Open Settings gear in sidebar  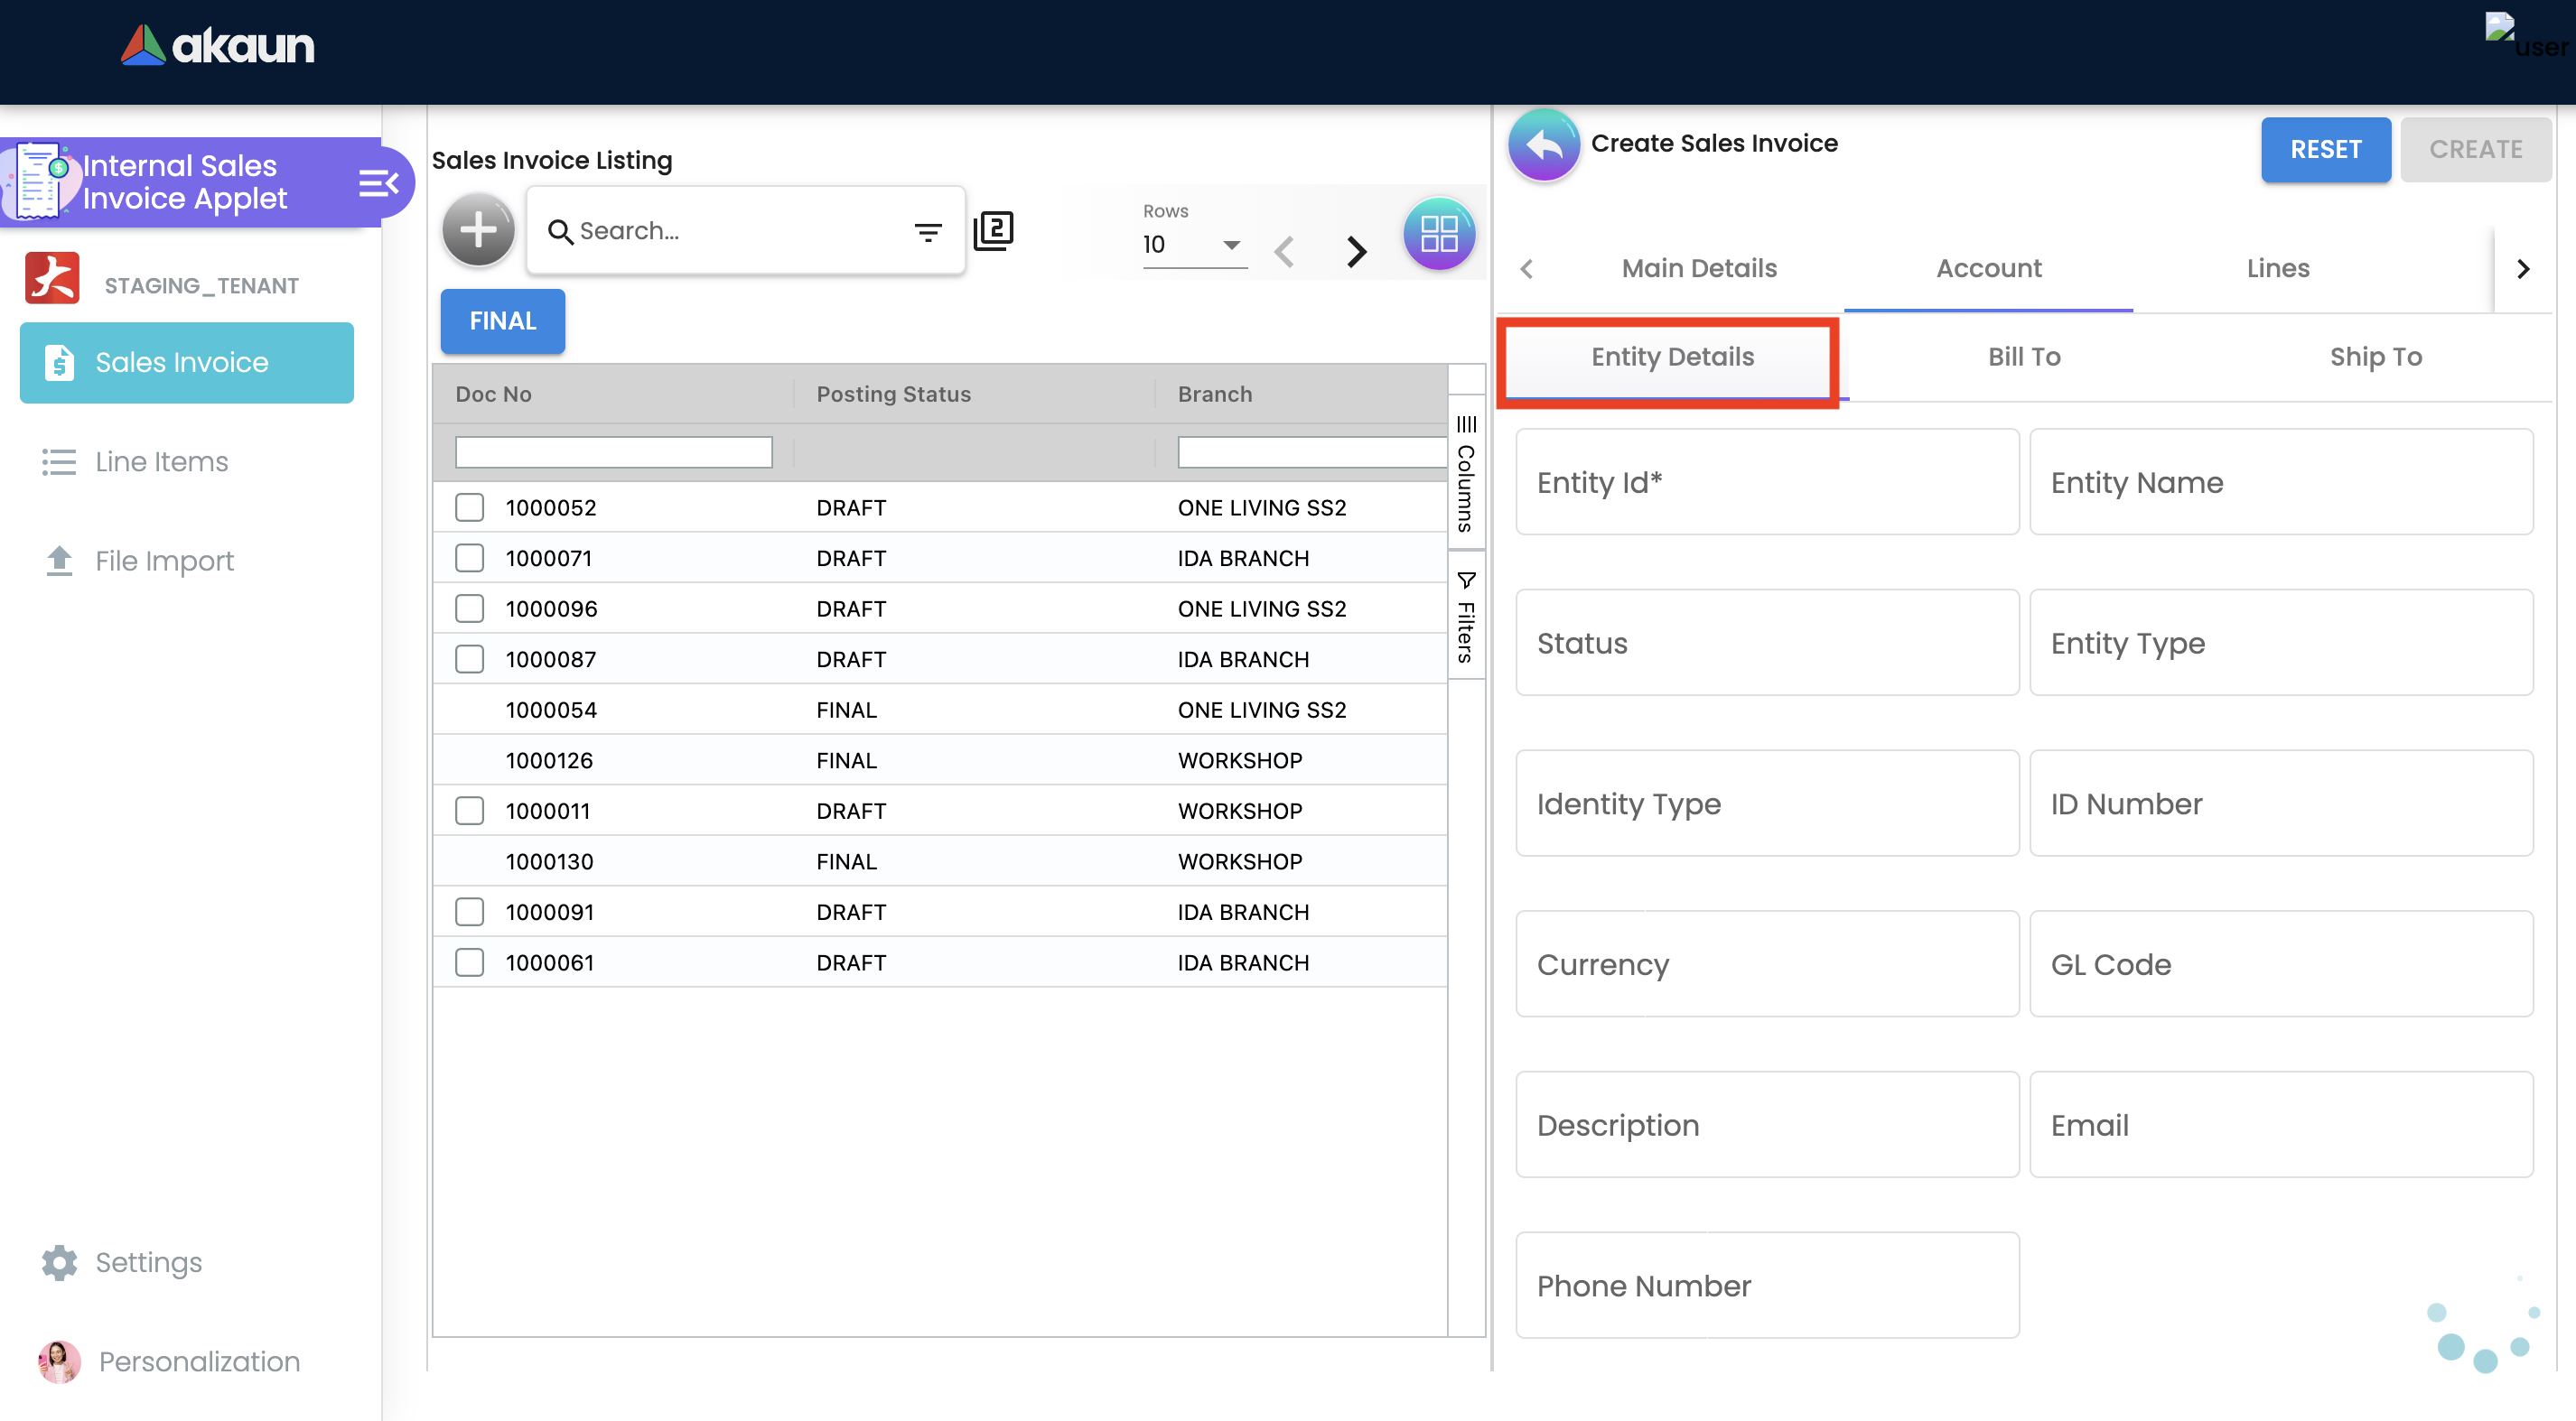(x=59, y=1262)
